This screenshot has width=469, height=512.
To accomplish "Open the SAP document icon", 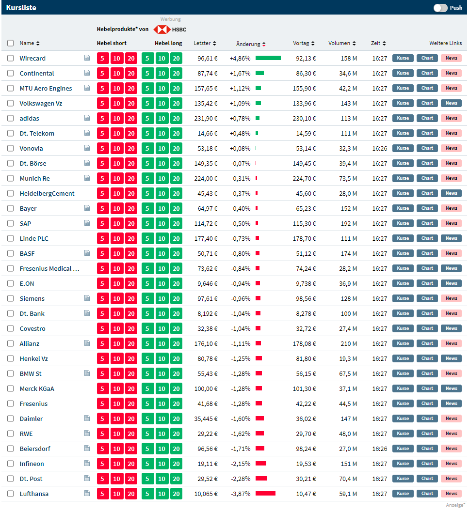I will pos(87,223).
